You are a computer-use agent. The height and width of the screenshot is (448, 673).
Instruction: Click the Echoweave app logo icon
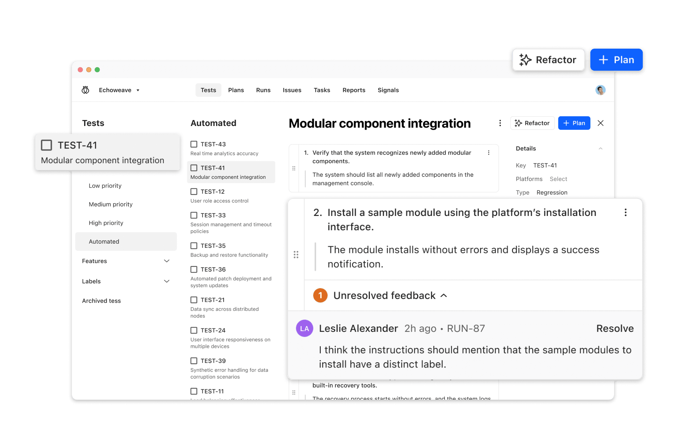pos(86,90)
